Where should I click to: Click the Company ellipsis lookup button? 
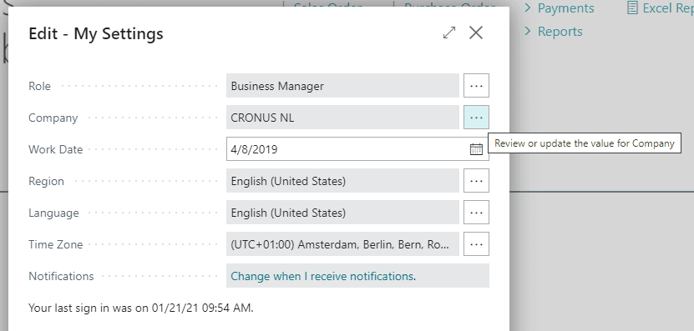tap(476, 118)
